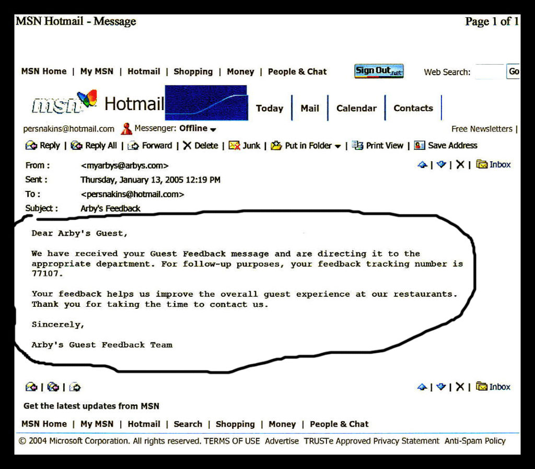Expand the Put in Folder dropdown arrow
Screen dimensions: 535x469
pyautogui.click(x=338, y=147)
